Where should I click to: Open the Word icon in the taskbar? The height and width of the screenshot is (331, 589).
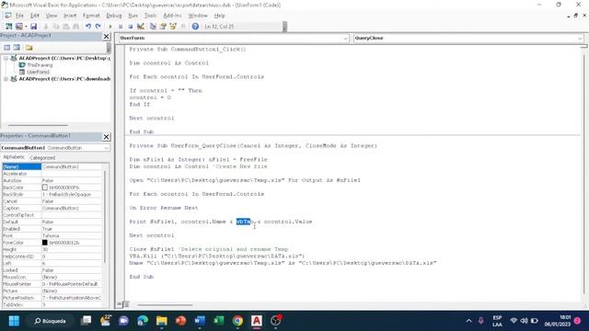click(200, 321)
